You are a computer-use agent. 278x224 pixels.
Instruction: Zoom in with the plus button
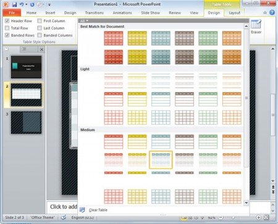(258, 217)
